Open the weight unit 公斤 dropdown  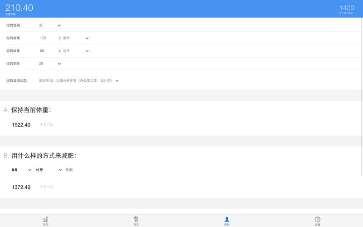pyautogui.click(x=87, y=51)
